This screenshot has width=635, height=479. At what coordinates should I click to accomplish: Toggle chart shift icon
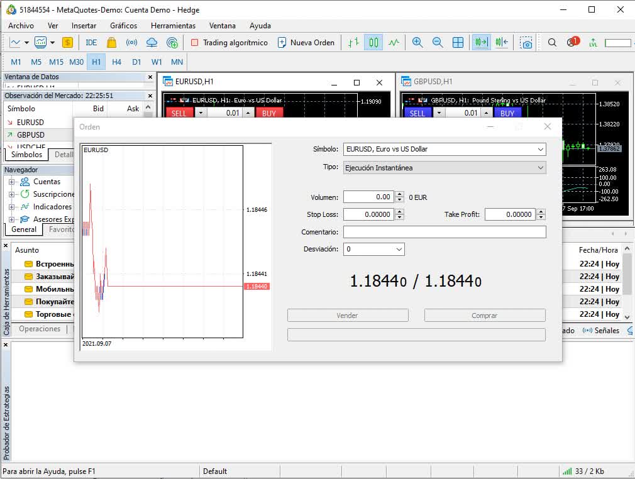click(501, 43)
